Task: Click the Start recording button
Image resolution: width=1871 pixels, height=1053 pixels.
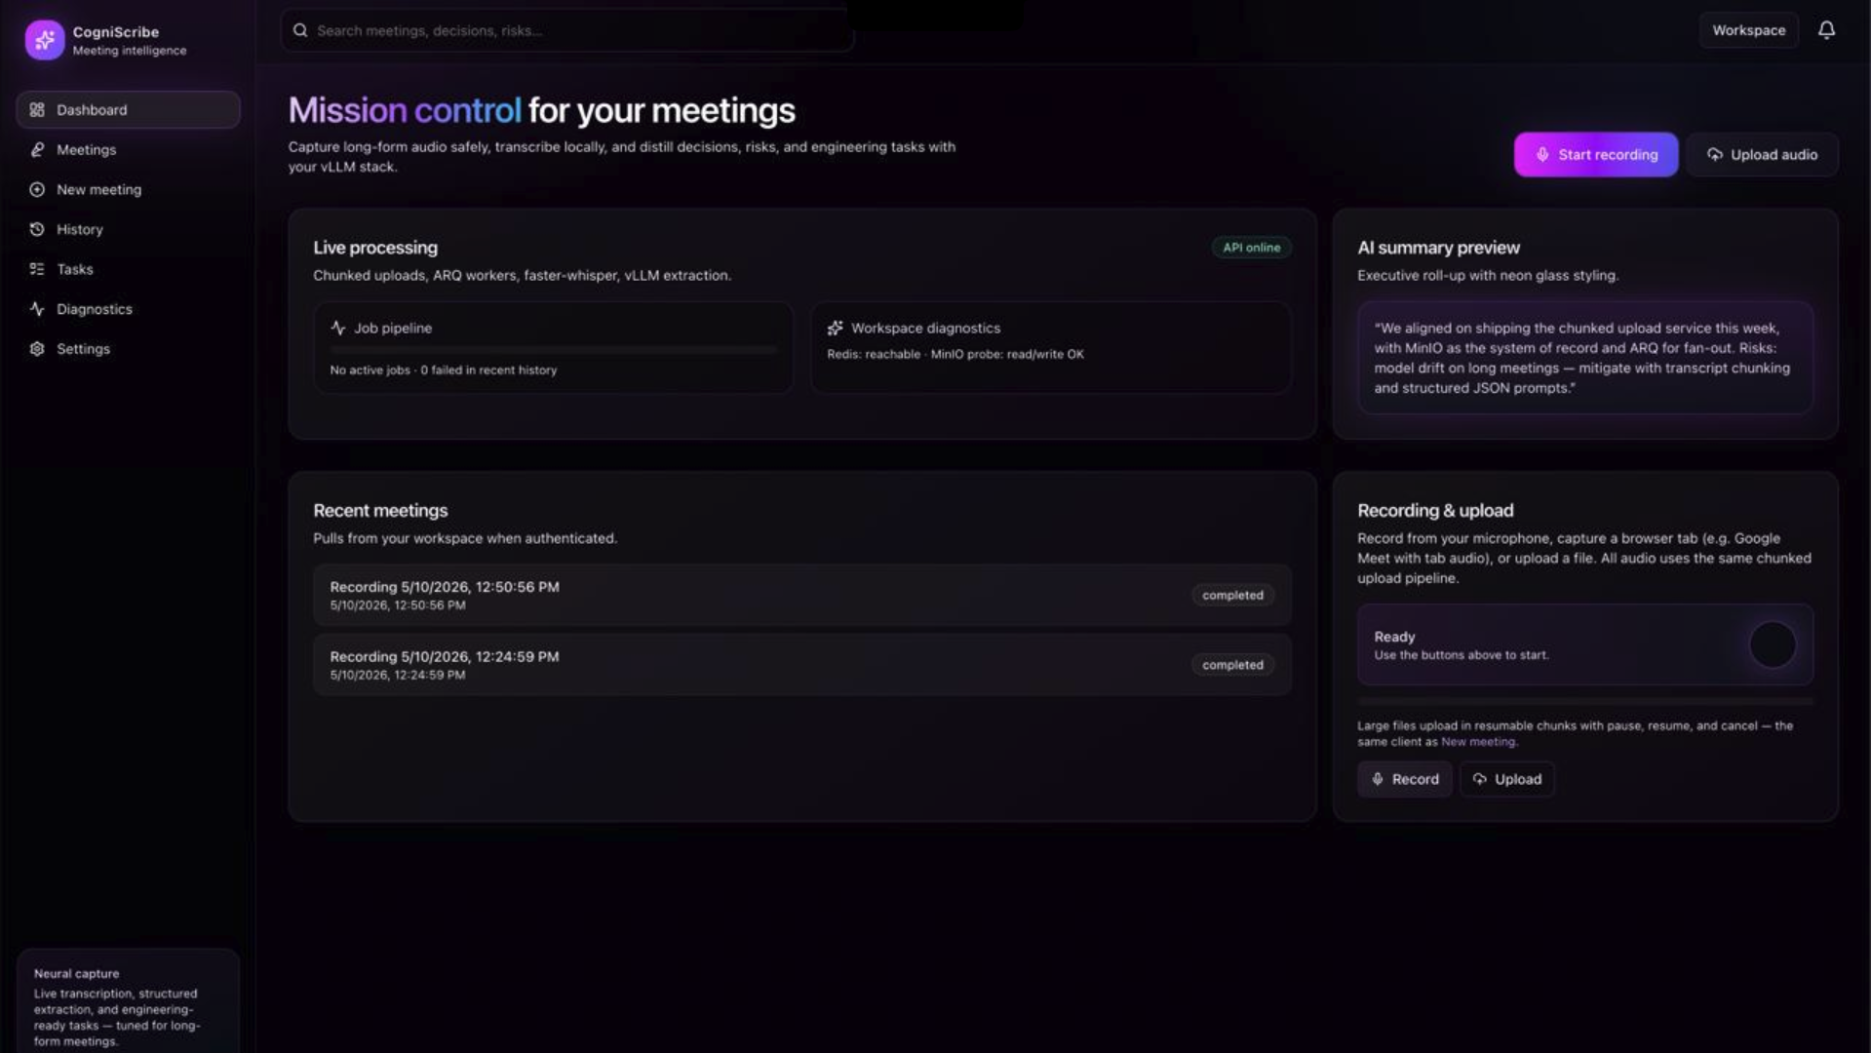Action: click(1595, 154)
